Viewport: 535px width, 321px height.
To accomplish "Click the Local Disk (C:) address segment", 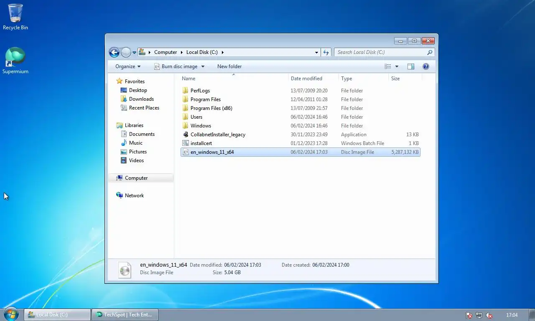I will (202, 52).
